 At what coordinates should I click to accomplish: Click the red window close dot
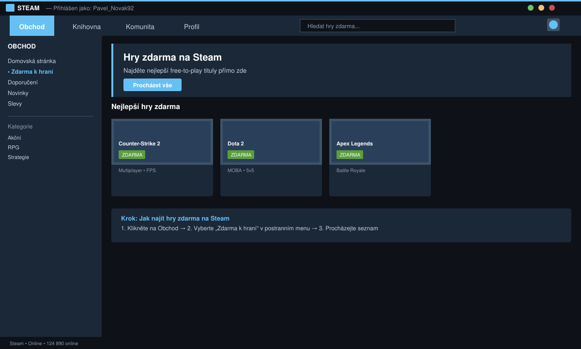552,8
